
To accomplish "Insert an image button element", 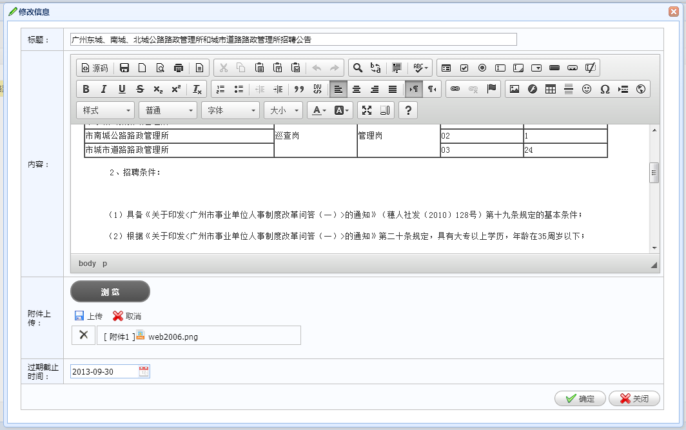I will (573, 68).
